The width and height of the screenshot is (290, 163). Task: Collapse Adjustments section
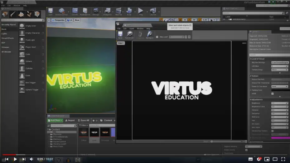pyautogui.click(x=251, y=100)
